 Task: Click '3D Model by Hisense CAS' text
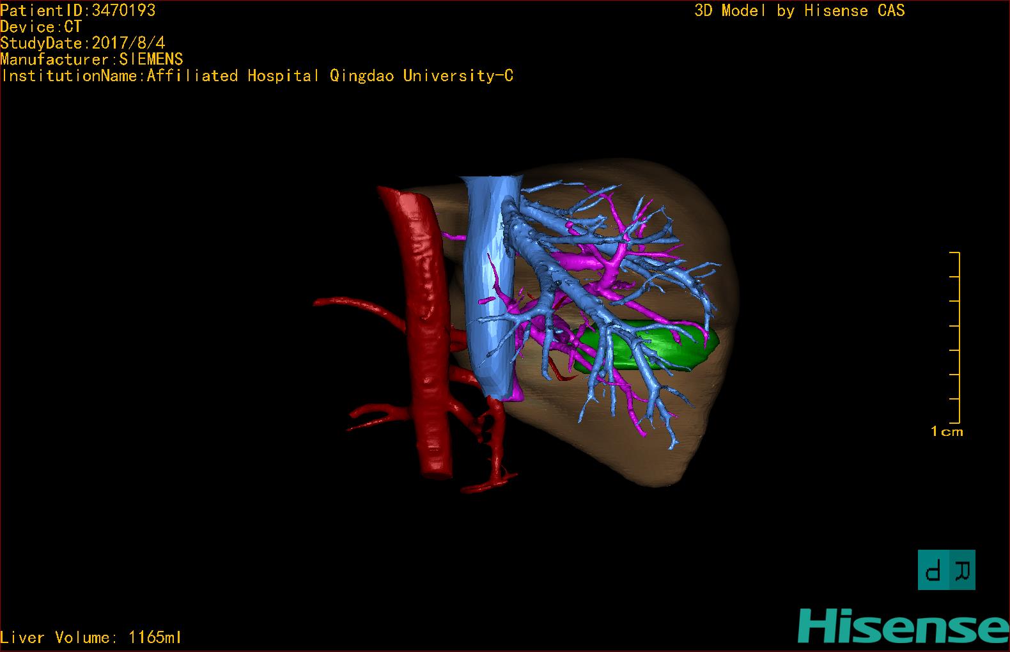pyautogui.click(x=800, y=11)
